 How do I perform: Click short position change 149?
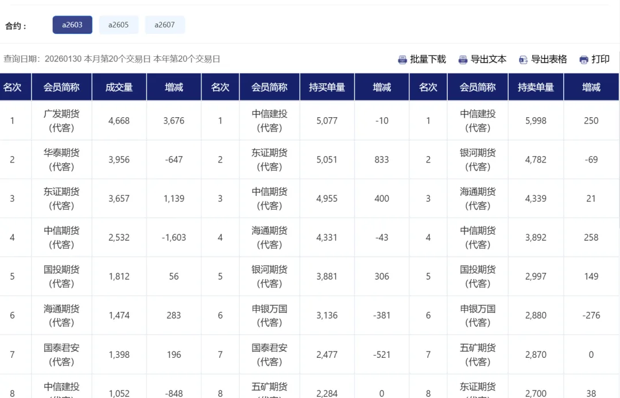click(591, 276)
